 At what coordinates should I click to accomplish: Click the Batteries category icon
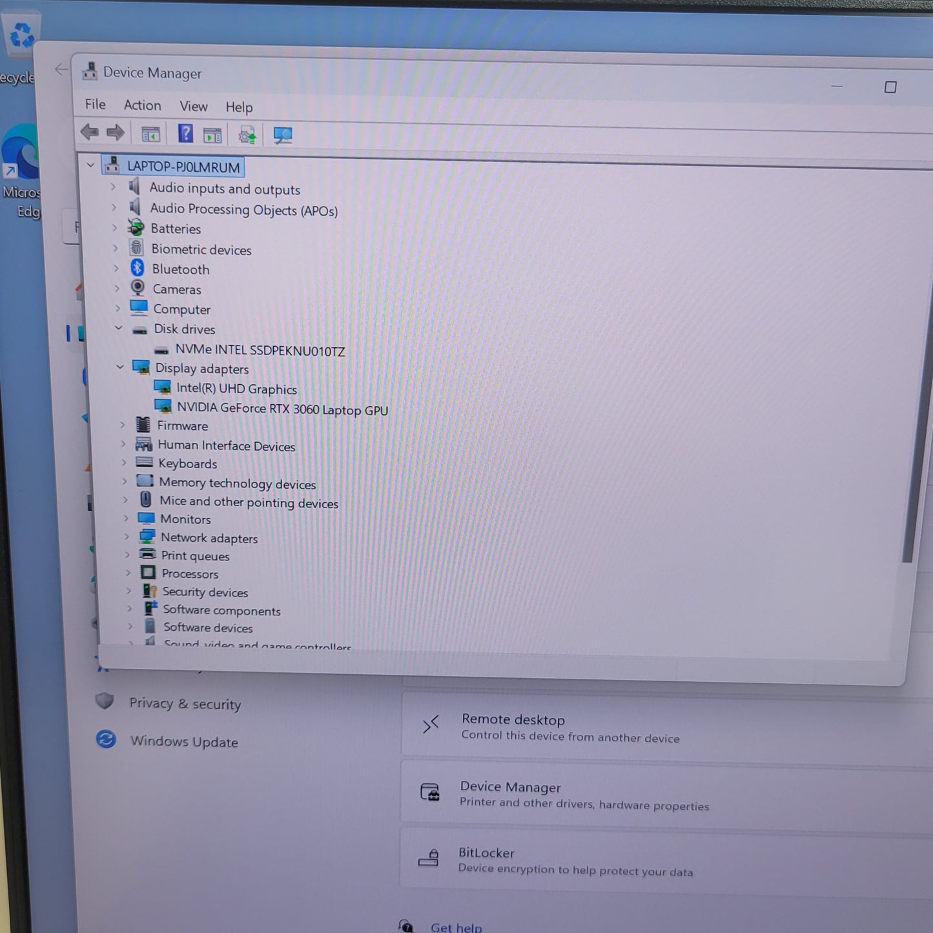click(x=136, y=227)
